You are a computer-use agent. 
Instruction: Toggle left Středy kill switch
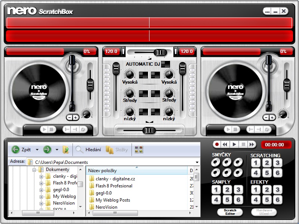pos(143,94)
